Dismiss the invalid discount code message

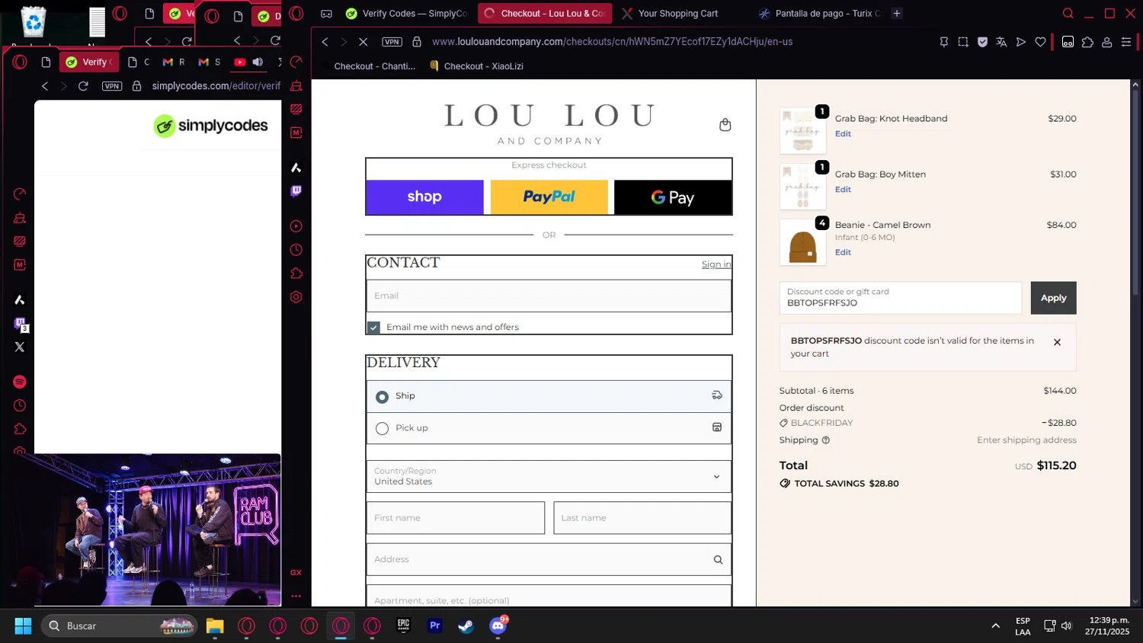(x=1057, y=343)
